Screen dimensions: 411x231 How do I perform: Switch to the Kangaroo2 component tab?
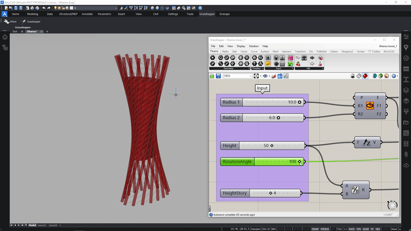coord(347,51)
